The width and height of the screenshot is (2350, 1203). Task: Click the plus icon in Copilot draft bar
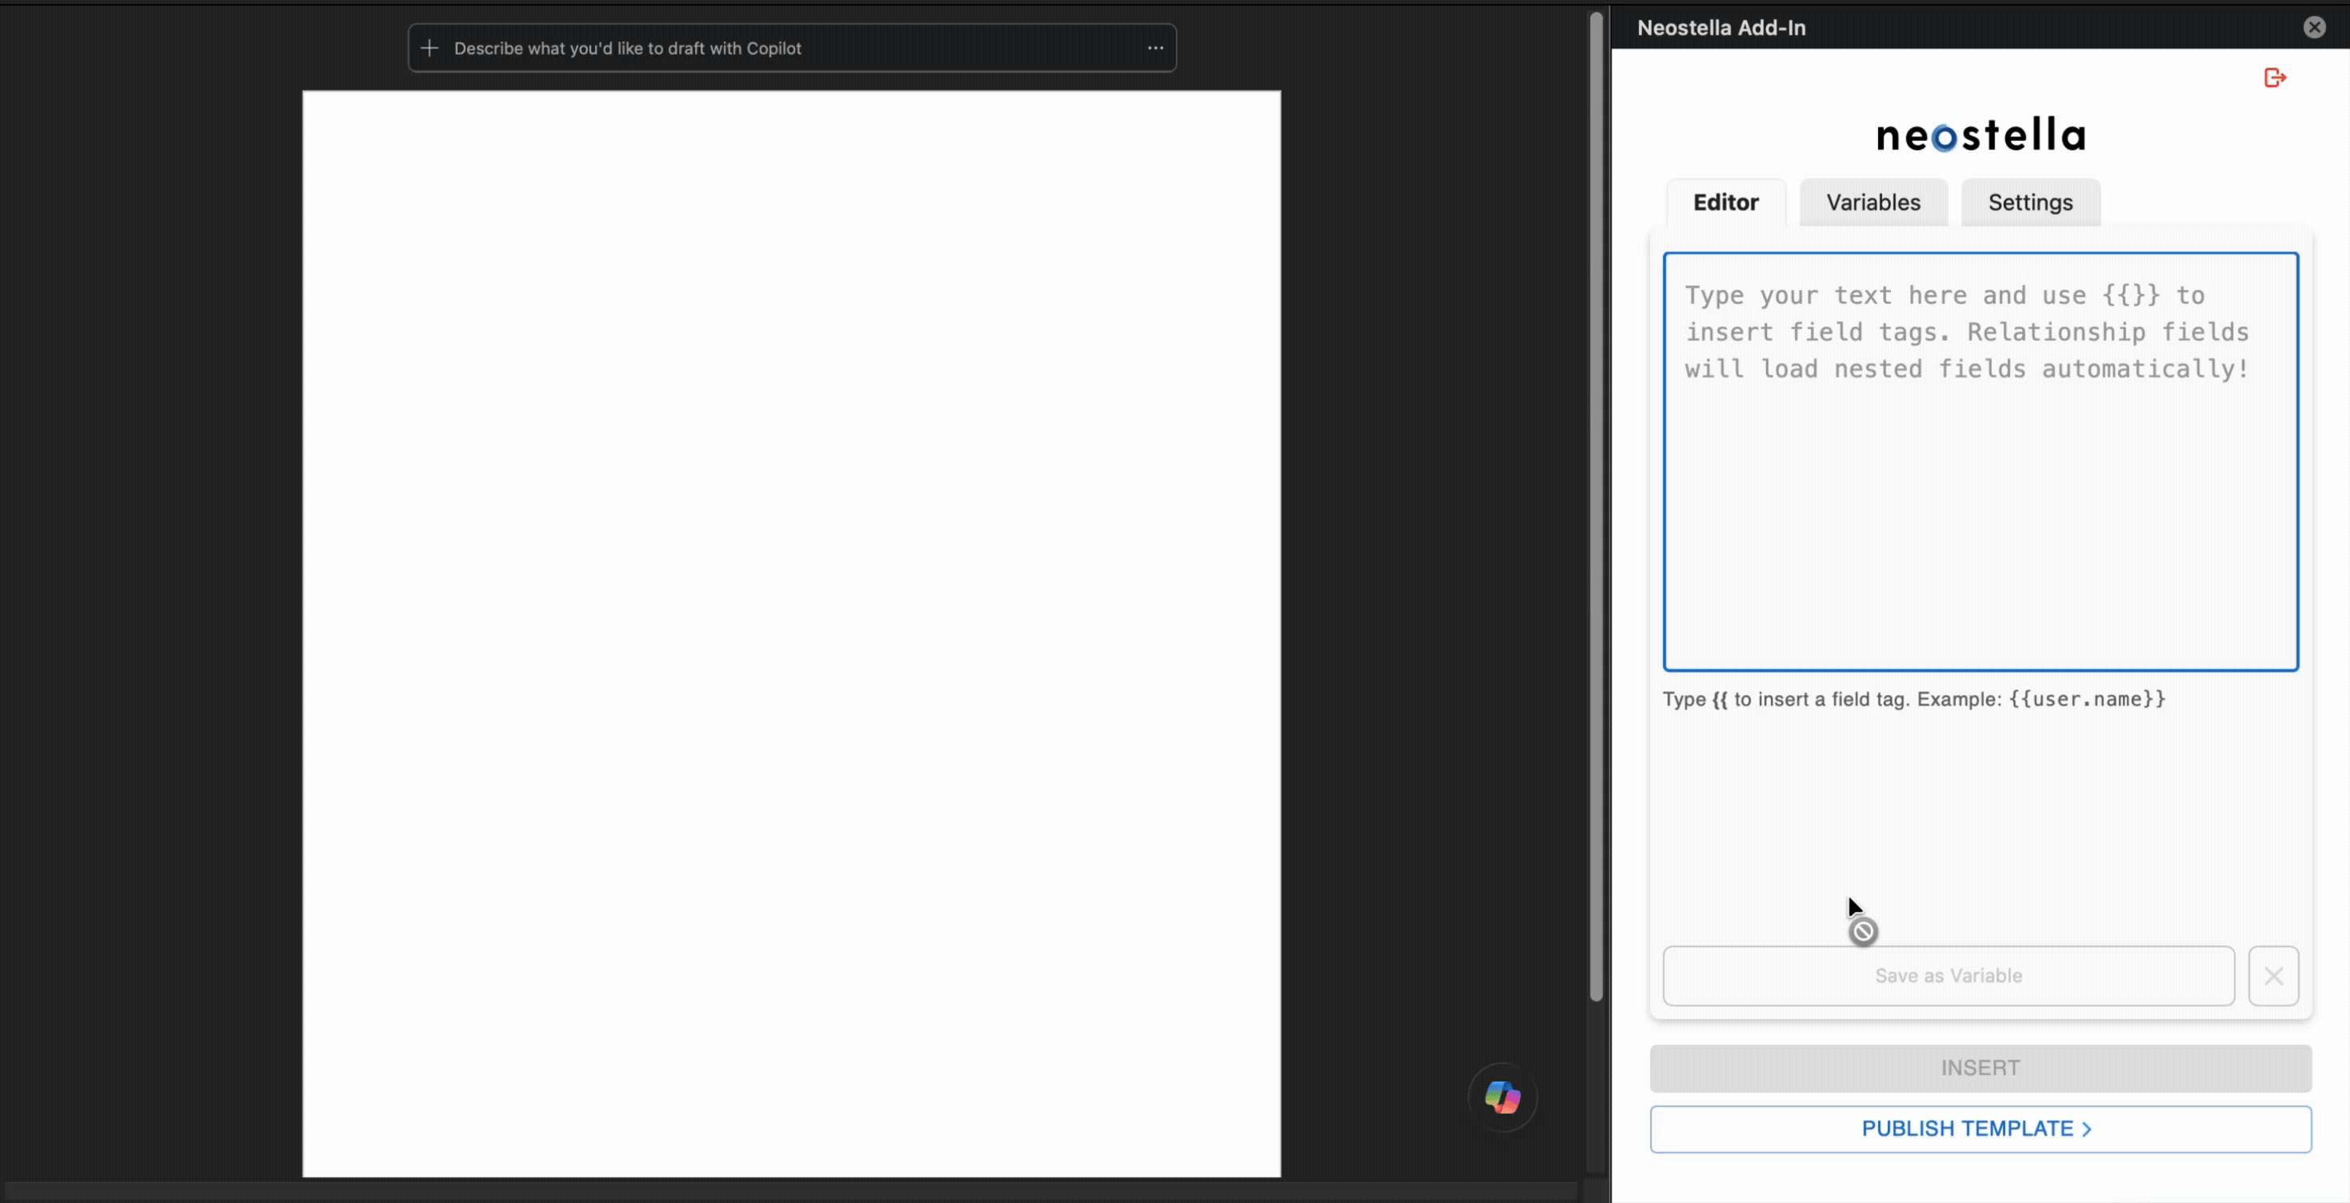pyautogui.click(x=430, y=48)
